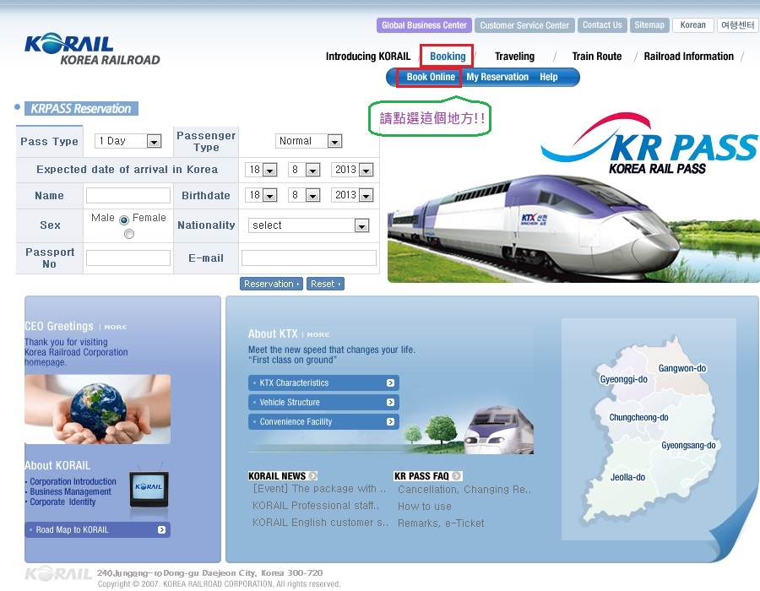
Task: Open the Cancellation, Changing FAQ item
Action: [x=464, y=490]
